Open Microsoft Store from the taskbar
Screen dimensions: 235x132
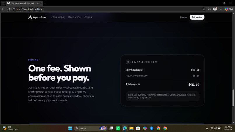tap(138, 129)
